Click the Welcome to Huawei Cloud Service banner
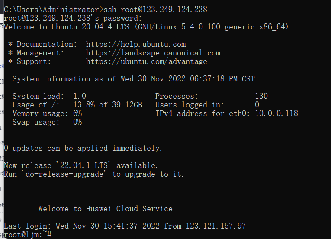This screenshot has width=331, height=239. coord(105,209)
